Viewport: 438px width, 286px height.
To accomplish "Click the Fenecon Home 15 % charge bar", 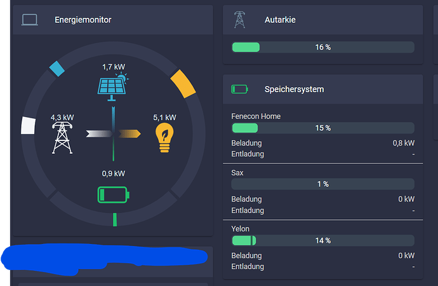I will pyautogui.click(x=322, y=128).
